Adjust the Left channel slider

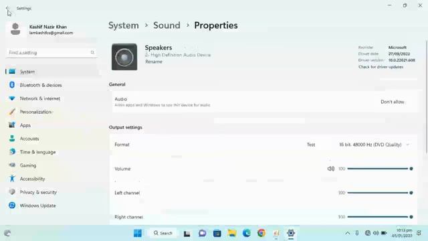(380, 193)
